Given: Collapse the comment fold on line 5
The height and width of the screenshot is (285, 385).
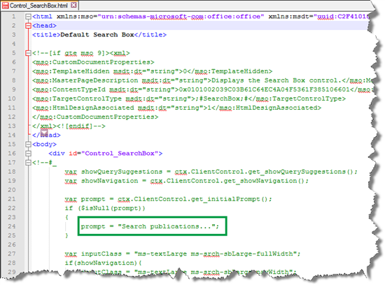Looking at the screenshot, I should pyautogui.click(x=28, y=53).
